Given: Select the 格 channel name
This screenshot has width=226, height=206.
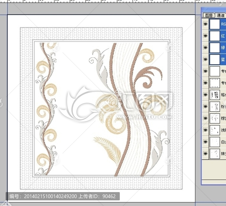Looking at the screenshot, I should point(223,95).
